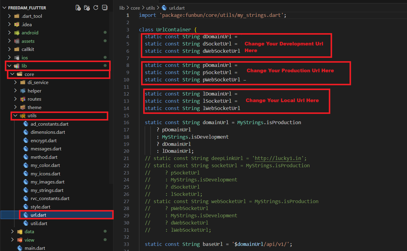Image resolution: width=407 pixels, height=251 pixels.
Task: Click the New Folder icon in explorer header
Action: pyautogui.click(x=87, y=8)
